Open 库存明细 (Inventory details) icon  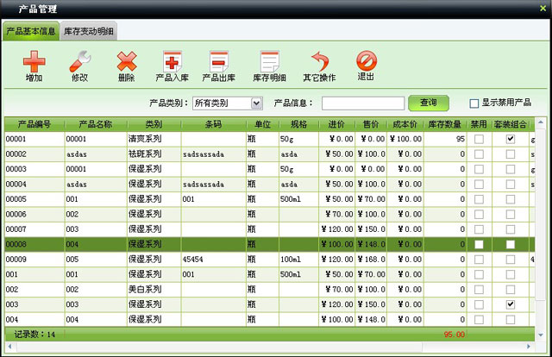tap(269, 61)
